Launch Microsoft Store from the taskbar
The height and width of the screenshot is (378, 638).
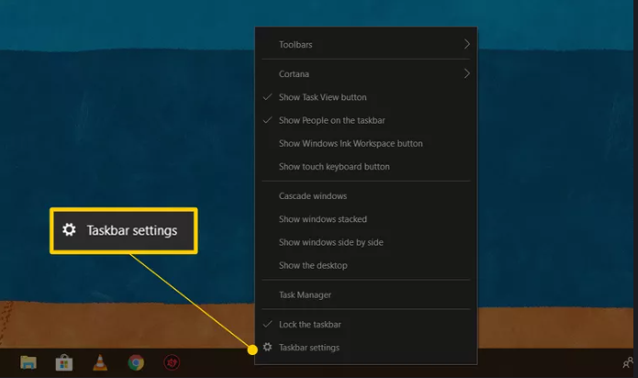[x=64, y=362]
